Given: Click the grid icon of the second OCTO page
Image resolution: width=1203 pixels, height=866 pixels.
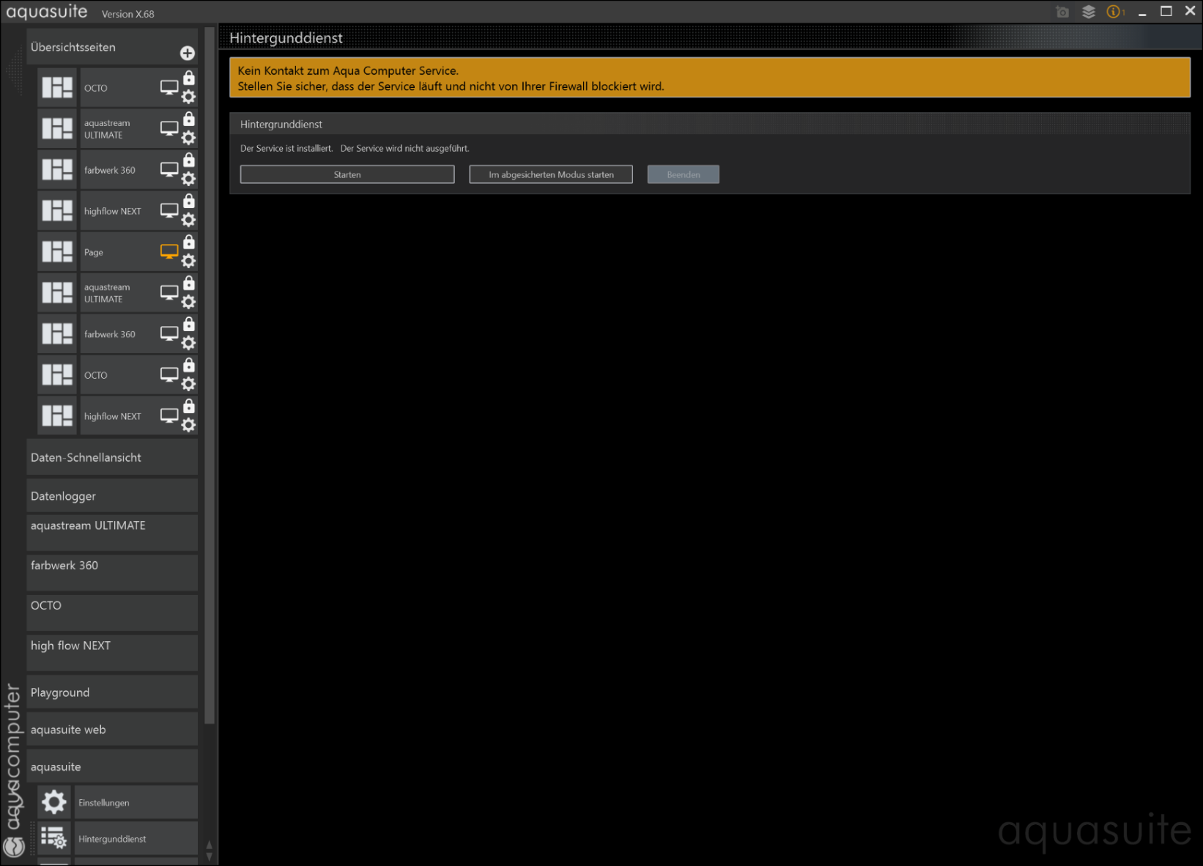Looking at the screenshot, I should click(x=57, y=375).
